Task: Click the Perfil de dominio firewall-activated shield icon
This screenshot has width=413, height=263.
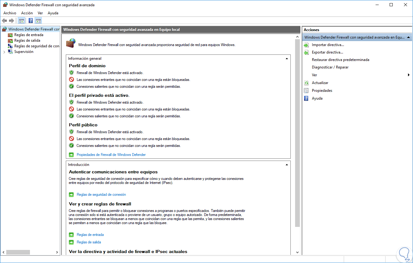Action: coord(71,73)
